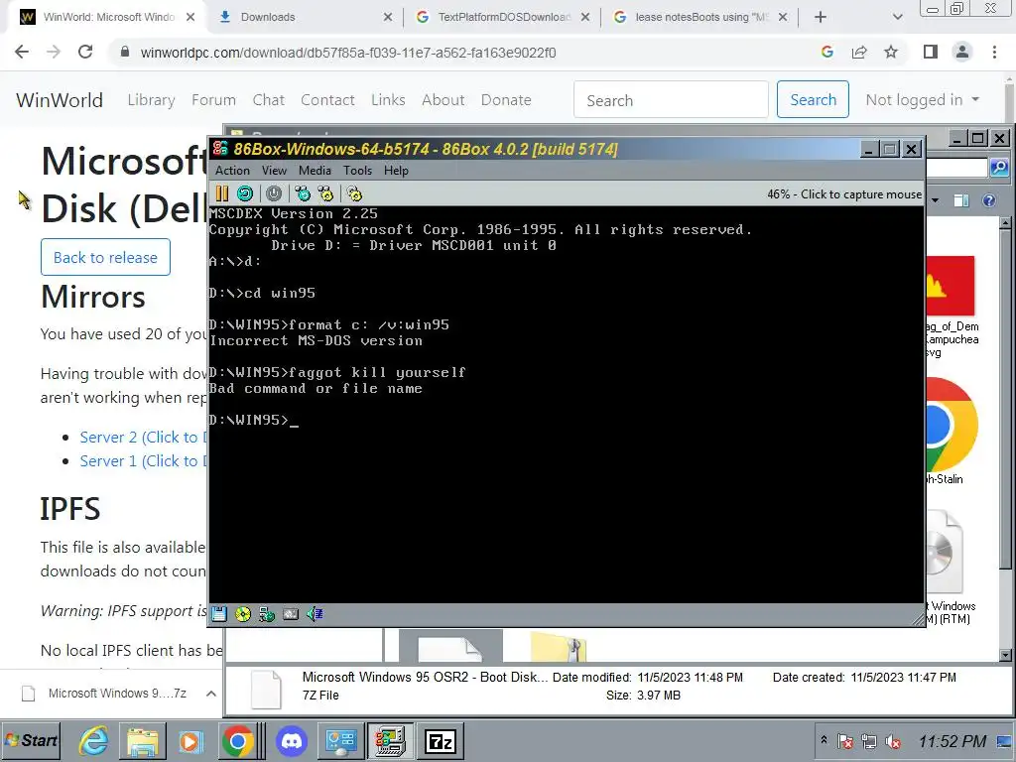Click the WinWorld Search button
This screenshot has height=762, width=1016.
813,100
